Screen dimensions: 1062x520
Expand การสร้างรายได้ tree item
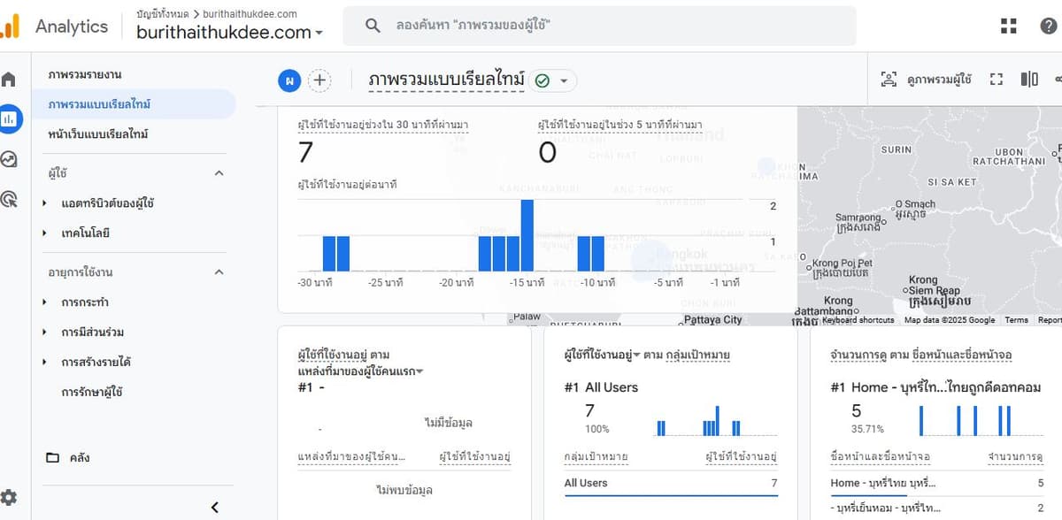click(45, 363)
